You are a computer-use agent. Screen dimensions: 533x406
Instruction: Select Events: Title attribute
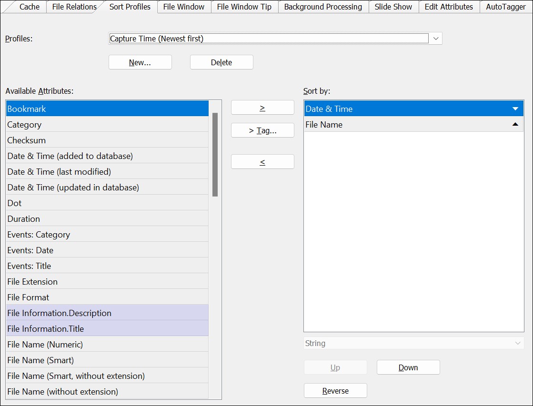pos(107,266)
